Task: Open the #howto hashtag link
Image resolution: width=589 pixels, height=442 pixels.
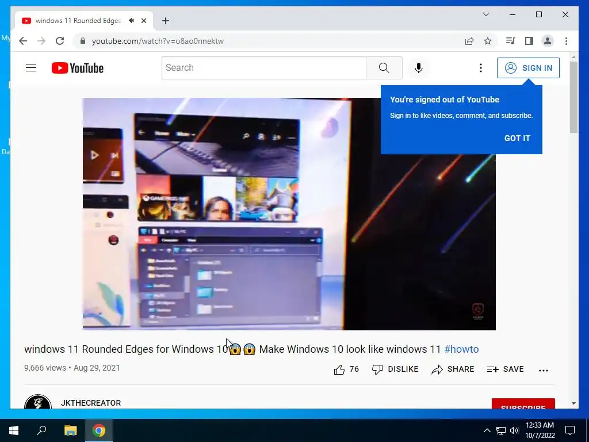Action: coord(461,349)
